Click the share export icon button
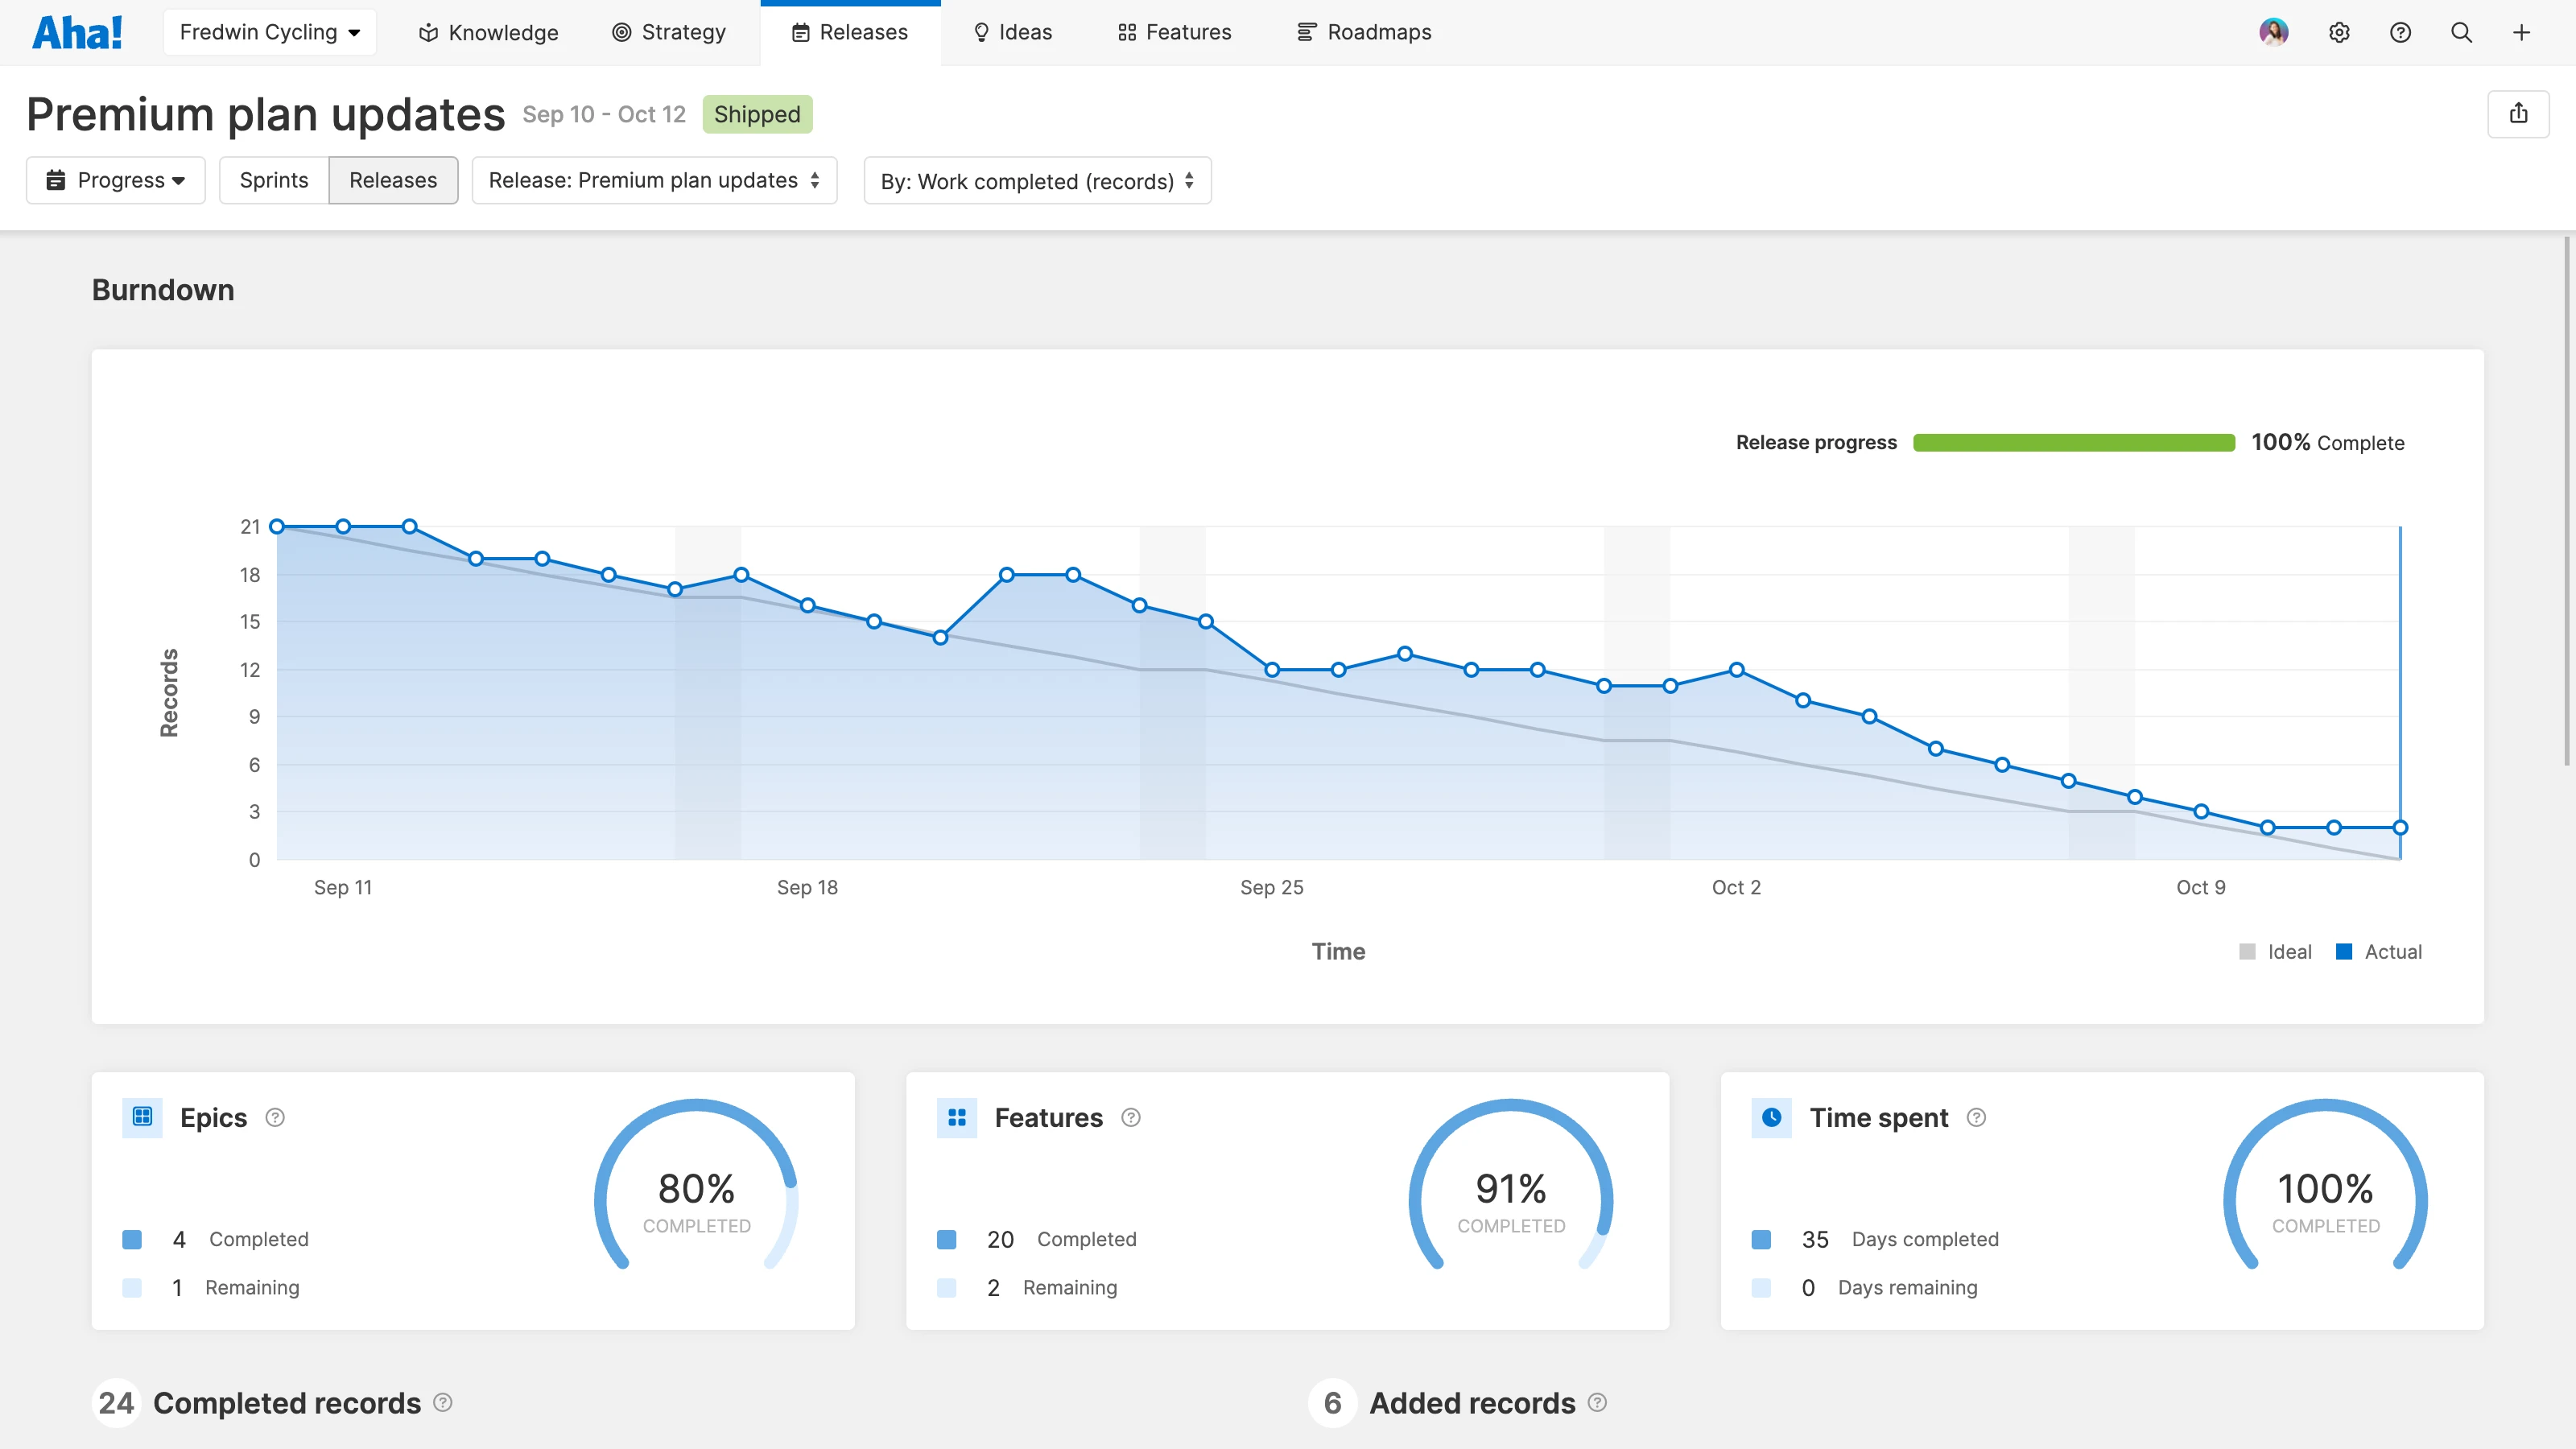This screenshot has width=2576, height=1449. click(2518, 114)
